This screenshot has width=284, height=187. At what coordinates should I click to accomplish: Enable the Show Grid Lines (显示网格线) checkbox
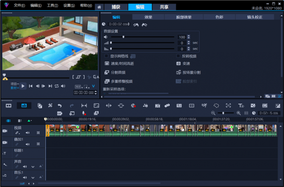pyautogui.click(x=106, y=56)
